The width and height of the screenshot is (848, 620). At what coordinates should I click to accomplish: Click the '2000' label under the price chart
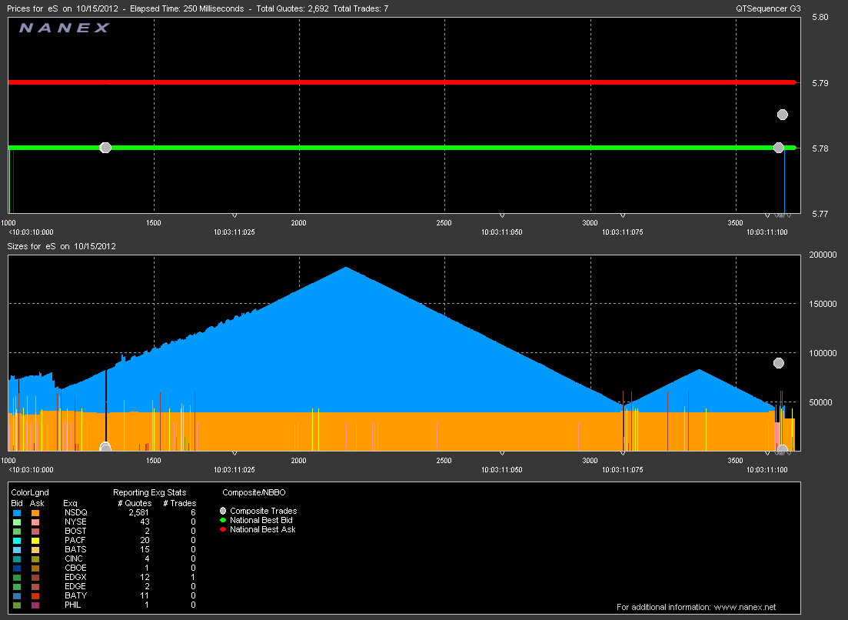point(298,223)
